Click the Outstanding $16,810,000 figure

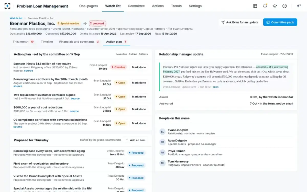26,34
